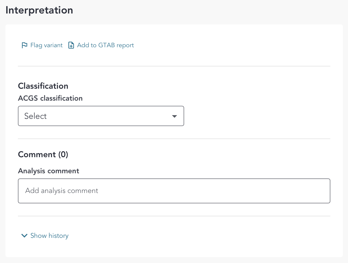Open the ACGS classification dropdown
Viewport: 348px width, 263px height.
[101, 116]
